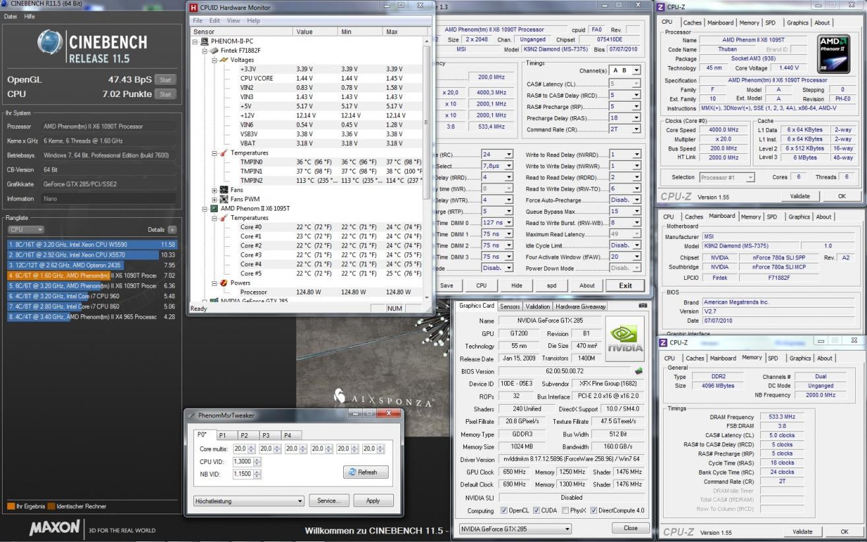Viewport: 867px width, 542px height.
Task: Click the Fans PWM icon in HWMonitor tree
Action: pyautogui.click(x=224, y=199)
